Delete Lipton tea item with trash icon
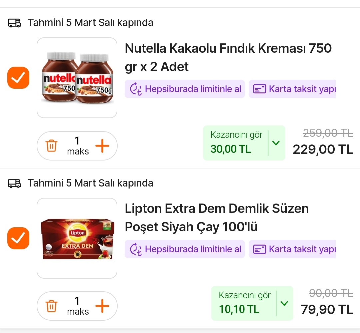 coord(52,306)
